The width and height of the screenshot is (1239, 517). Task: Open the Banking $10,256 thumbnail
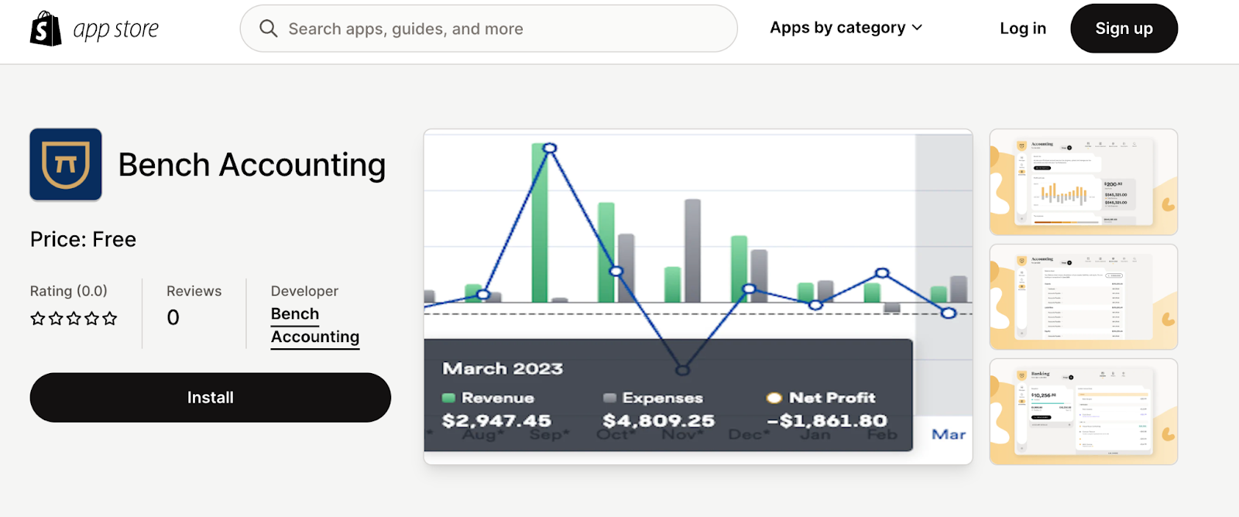point(1083,412)
